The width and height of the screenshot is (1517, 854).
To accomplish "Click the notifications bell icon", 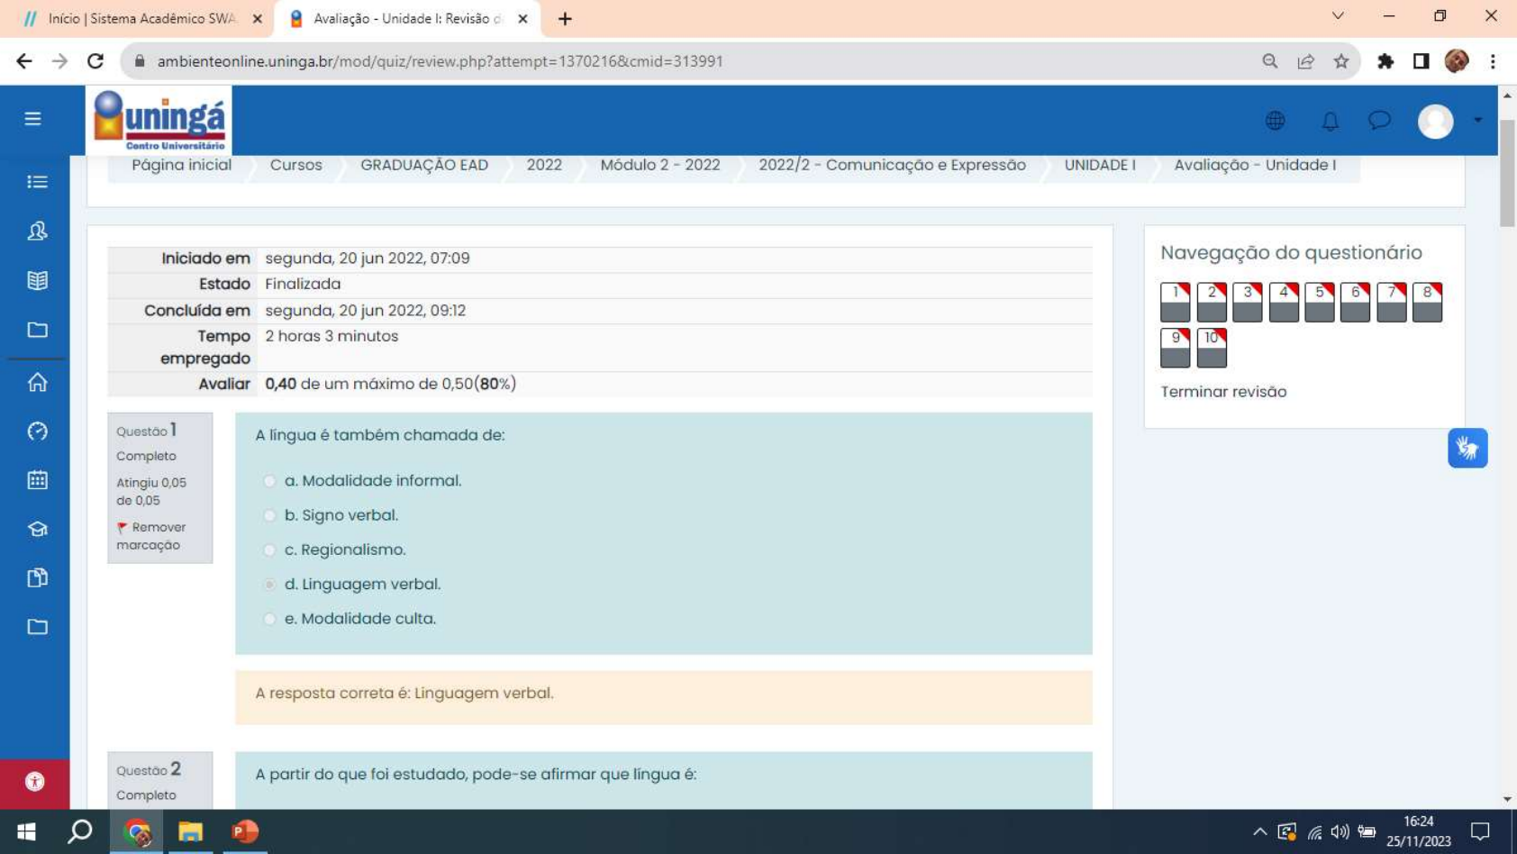I will (x=1330, y=121).
